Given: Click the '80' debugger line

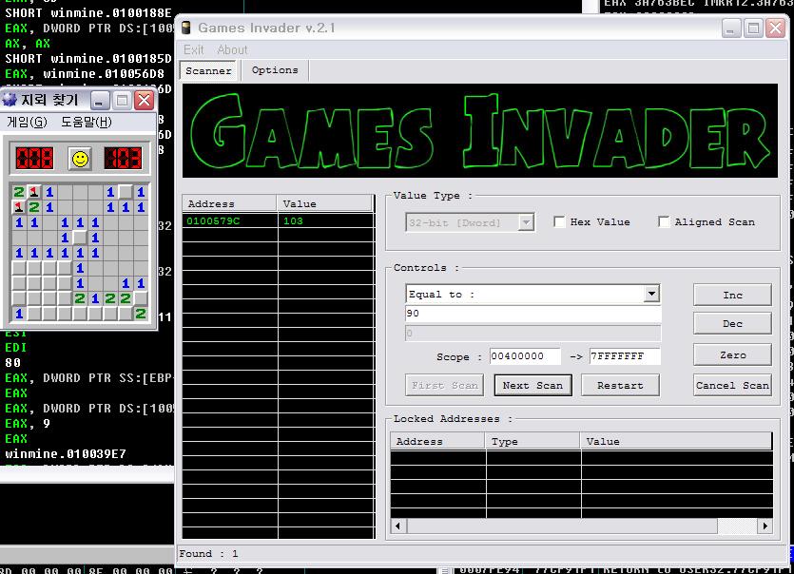Looking at the screenshot, I should [12, 362].
